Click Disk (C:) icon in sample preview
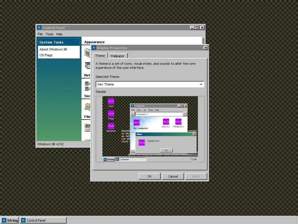 click(x=166, y=122)
